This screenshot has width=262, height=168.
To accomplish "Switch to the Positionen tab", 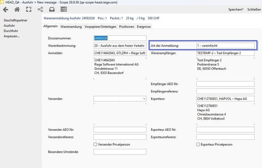I will click(126, 27).
